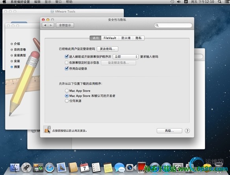
Task: Open the 帮助 menu
Action: [69, 2]
